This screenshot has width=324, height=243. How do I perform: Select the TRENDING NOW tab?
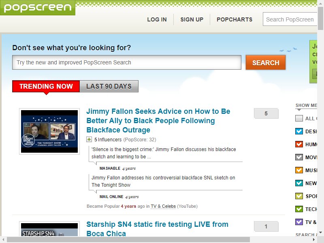pyautogui.click(x=46, y=86)
